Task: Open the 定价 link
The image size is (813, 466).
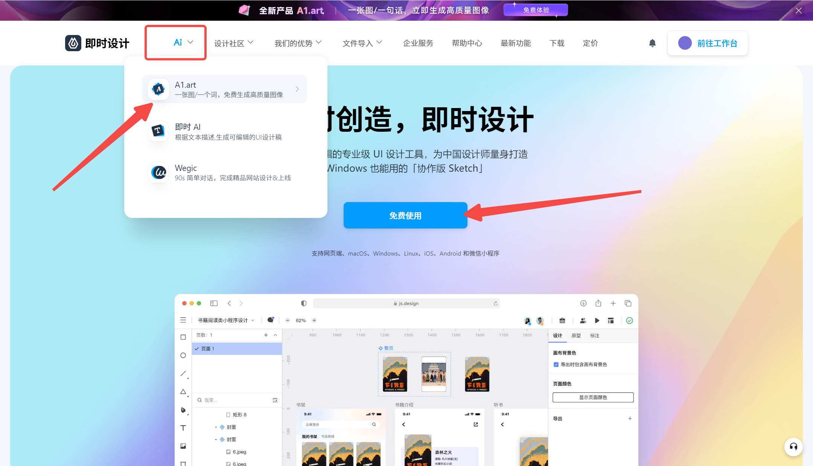Action: tap(590, 43)
